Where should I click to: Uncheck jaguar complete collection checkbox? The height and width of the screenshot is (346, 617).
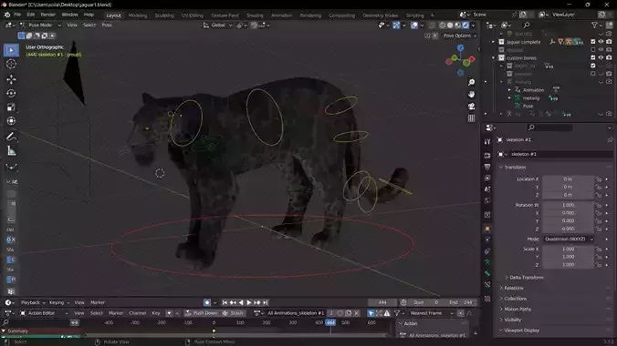pos(593,42)
